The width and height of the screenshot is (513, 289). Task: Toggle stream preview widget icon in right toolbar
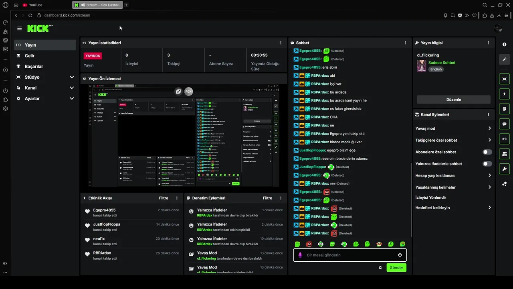(504, 79)
